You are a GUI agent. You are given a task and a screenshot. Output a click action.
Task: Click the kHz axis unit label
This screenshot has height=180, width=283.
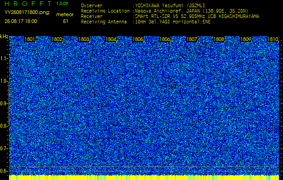(4, 36)
